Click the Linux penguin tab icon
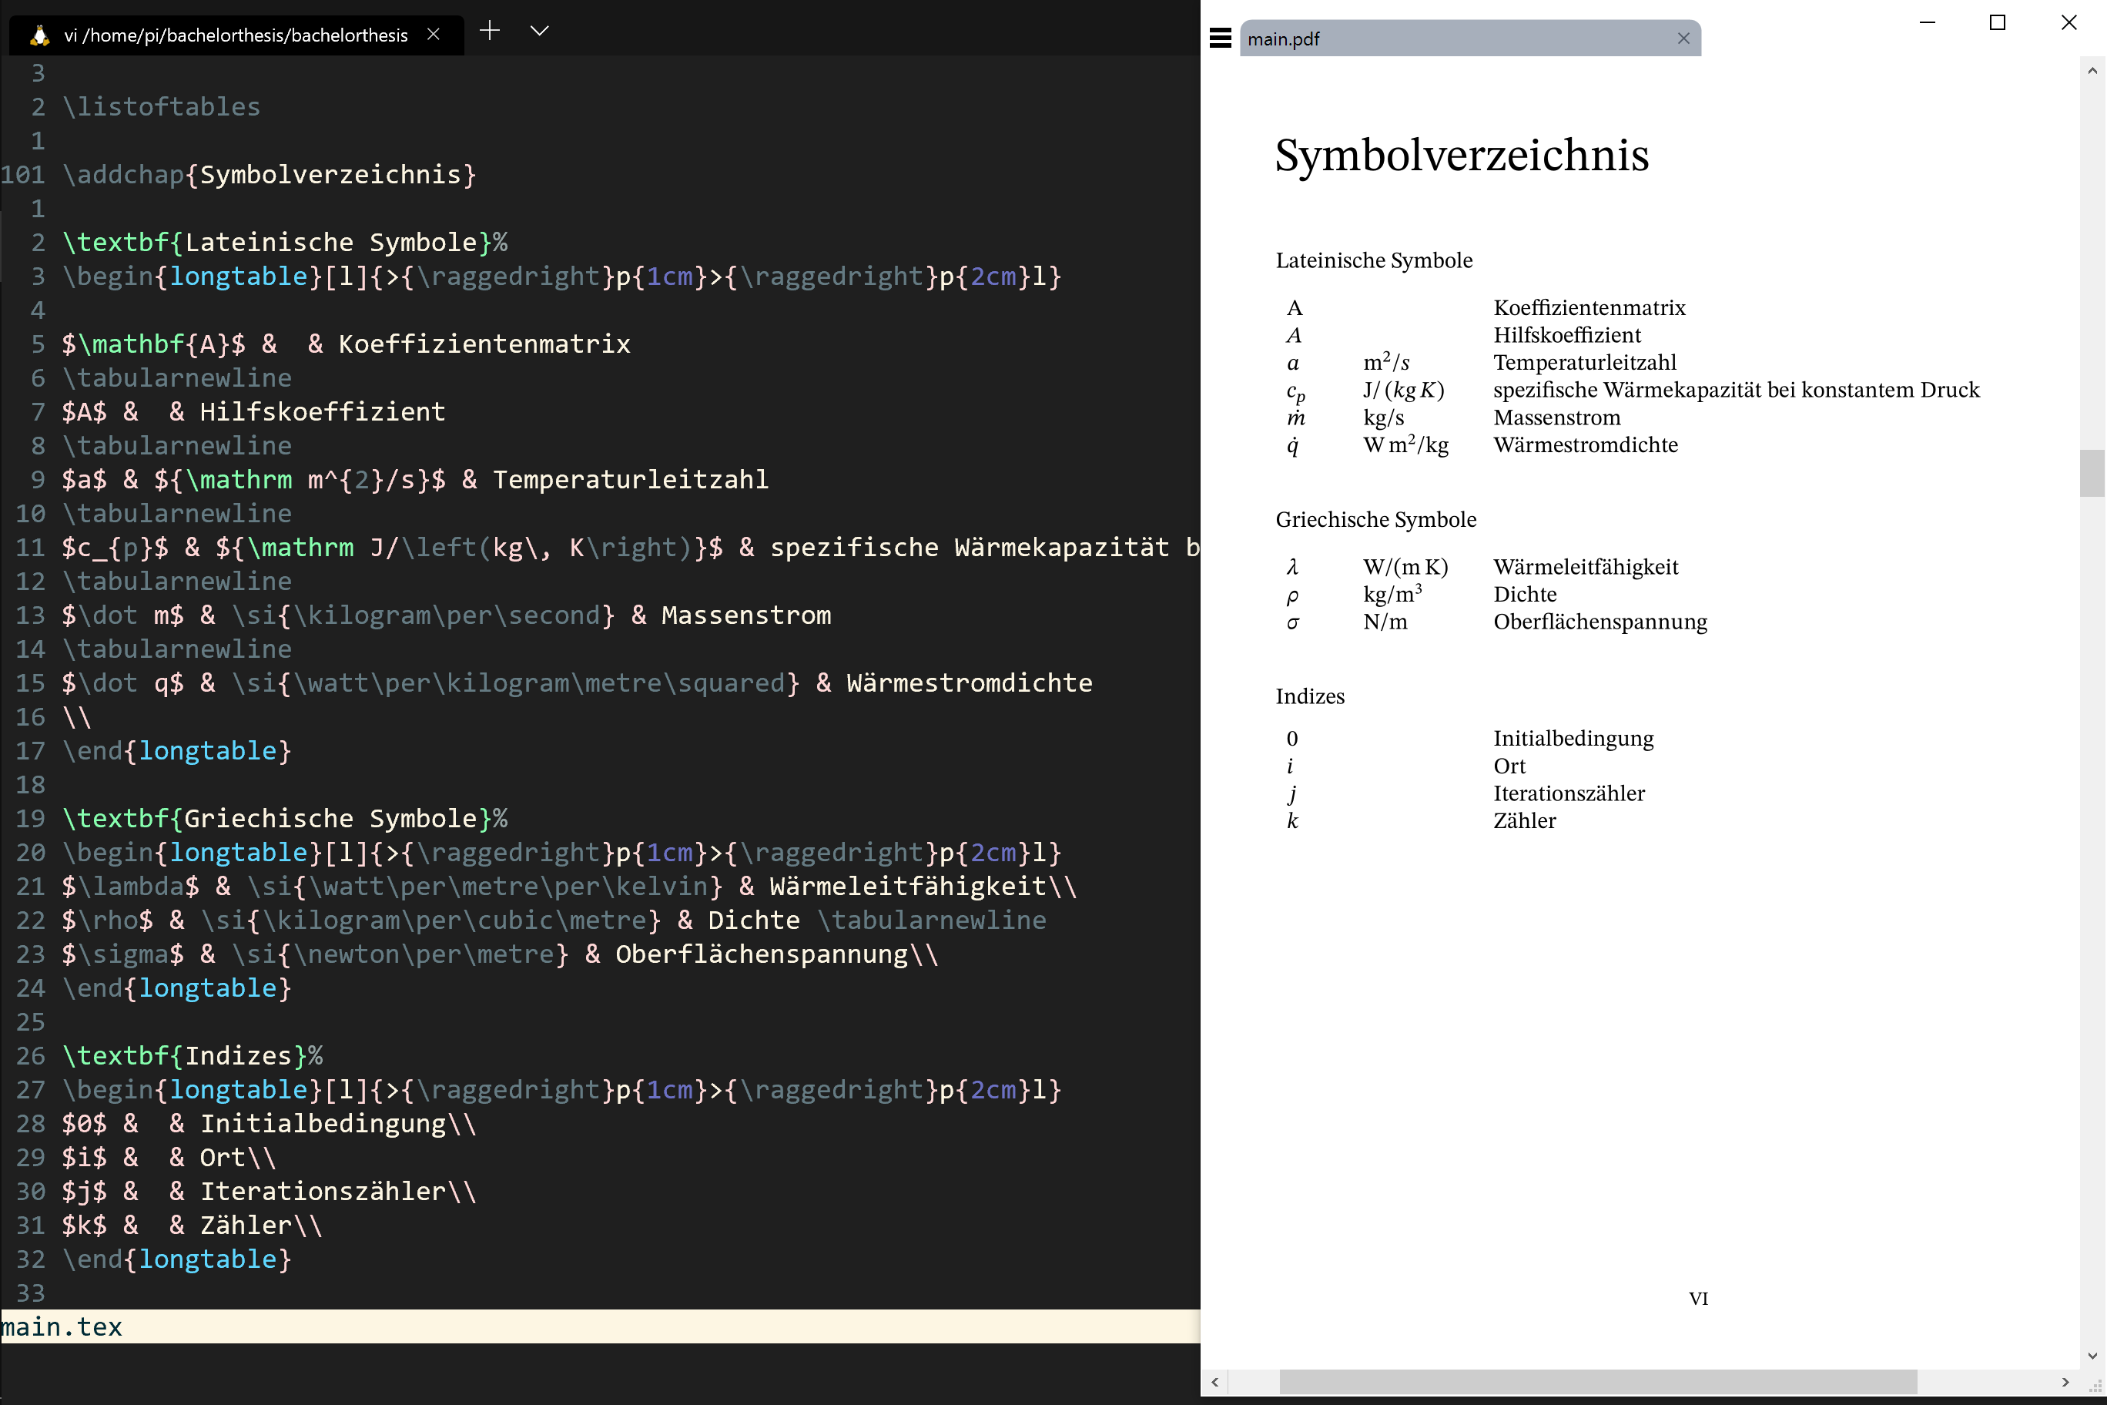This screenshot has height=1405, width=2107. [39, 36]
